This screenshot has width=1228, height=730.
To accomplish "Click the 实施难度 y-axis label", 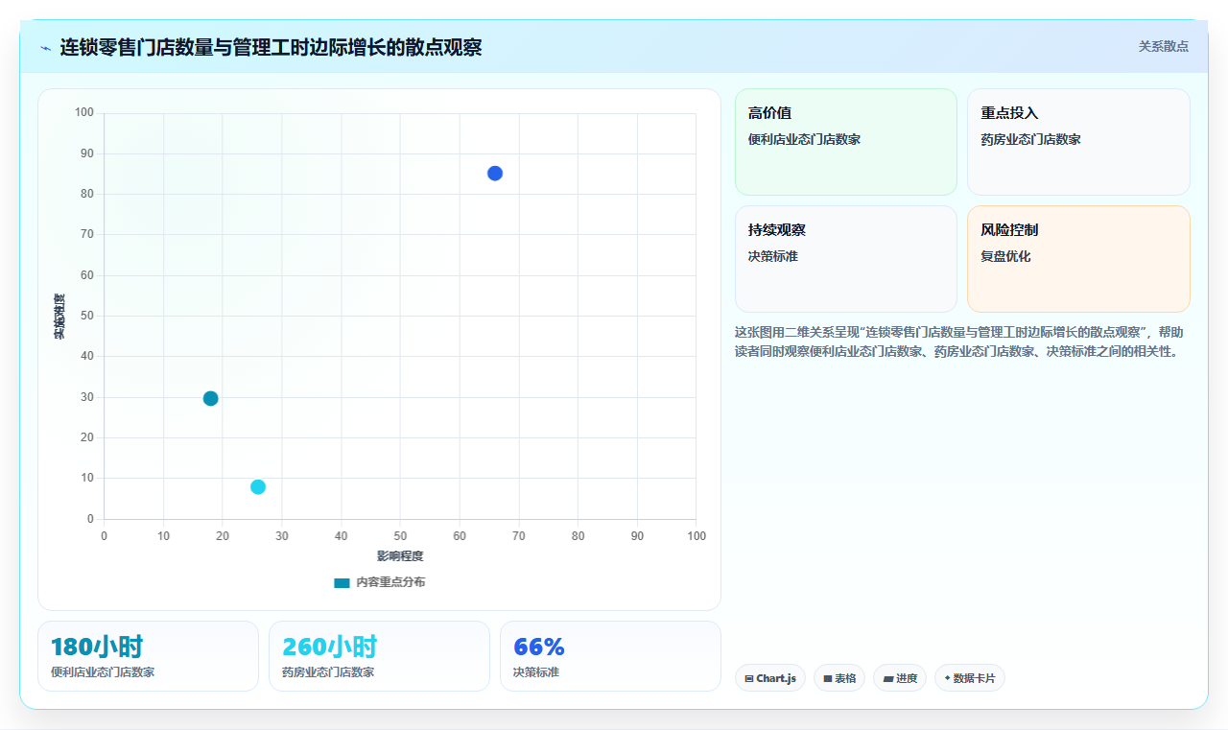I will (59, 317).
